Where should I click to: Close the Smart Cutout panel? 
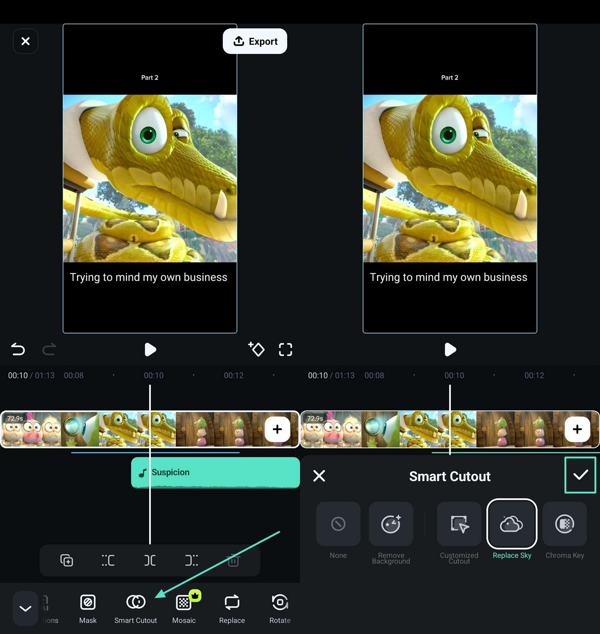(319, 476)
